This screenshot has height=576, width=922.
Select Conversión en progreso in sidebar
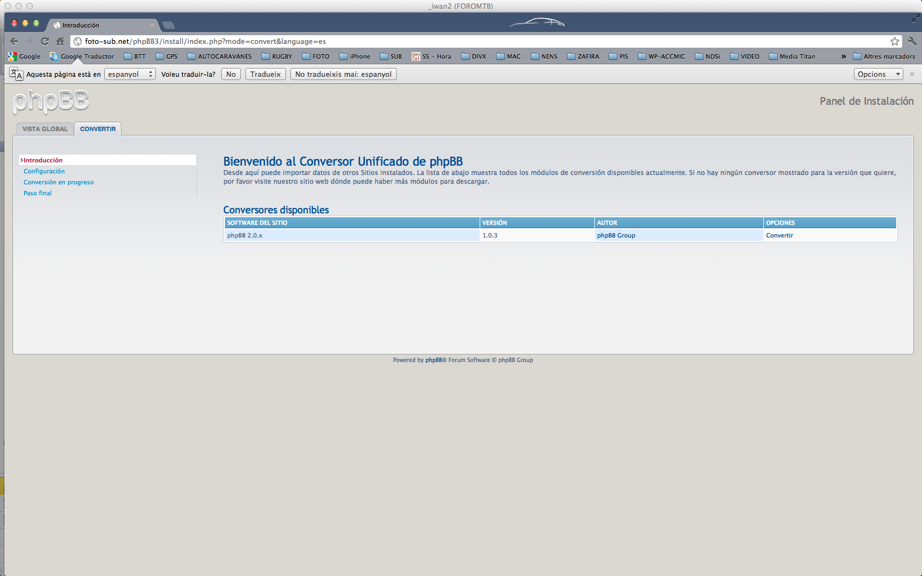point(58,182)
